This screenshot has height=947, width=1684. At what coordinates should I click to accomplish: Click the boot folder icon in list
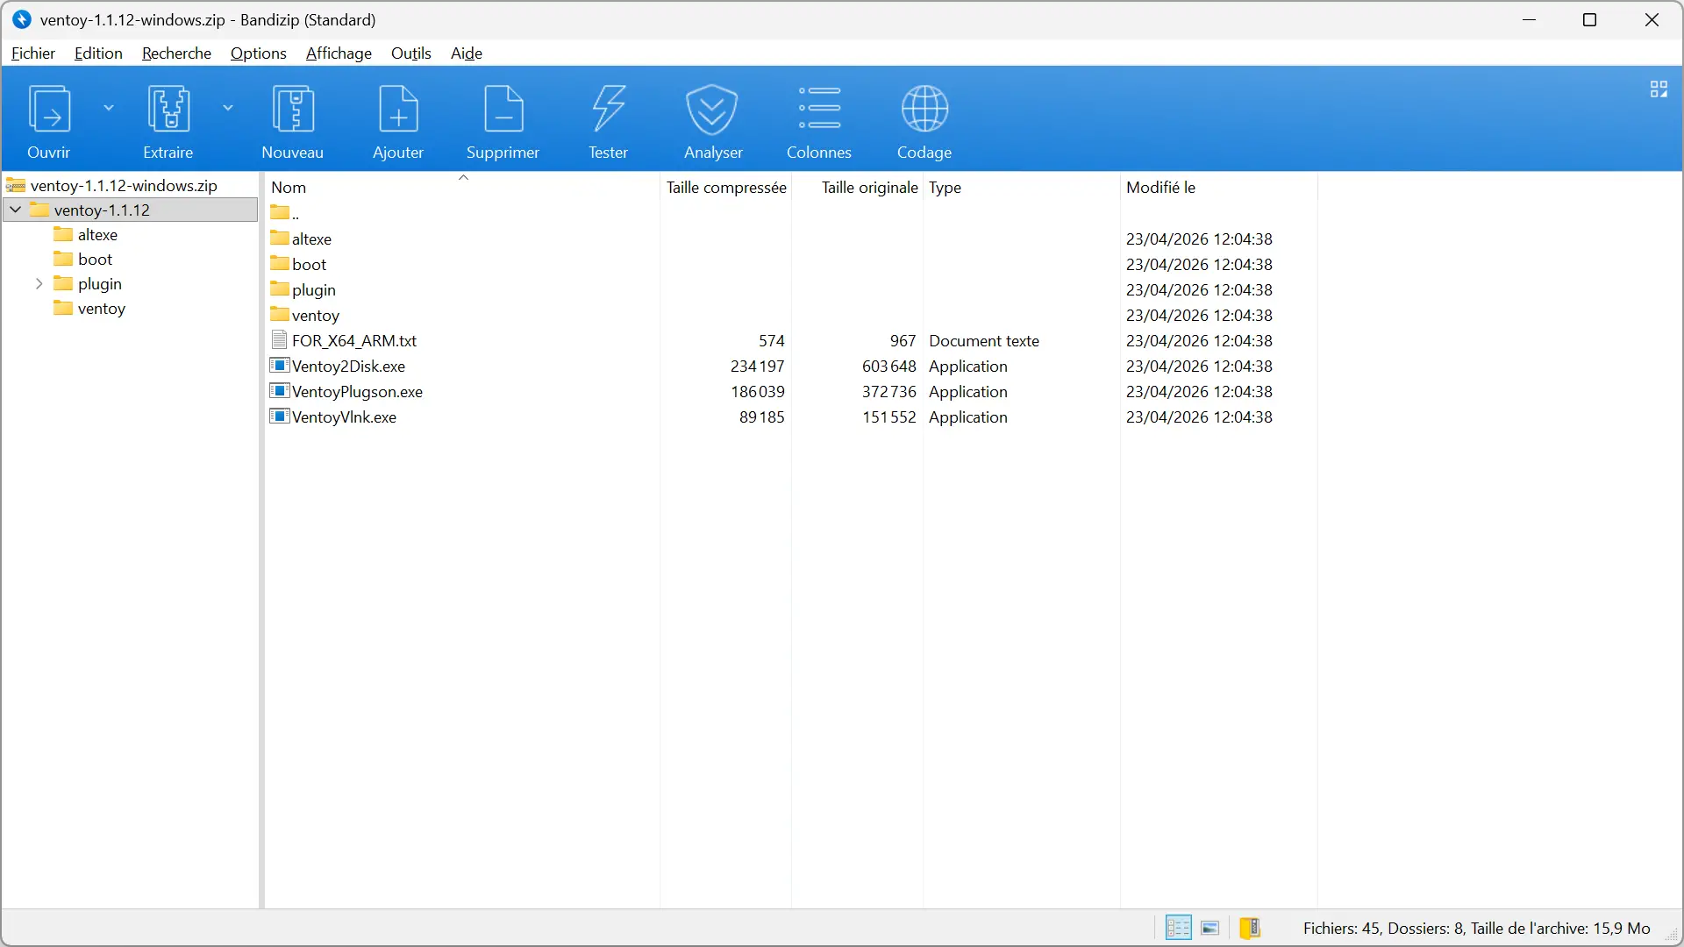coord(280,263)
